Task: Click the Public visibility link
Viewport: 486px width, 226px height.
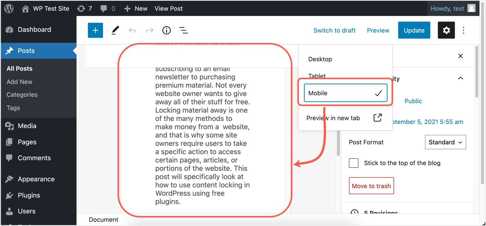Action: (x=413, y=101)
